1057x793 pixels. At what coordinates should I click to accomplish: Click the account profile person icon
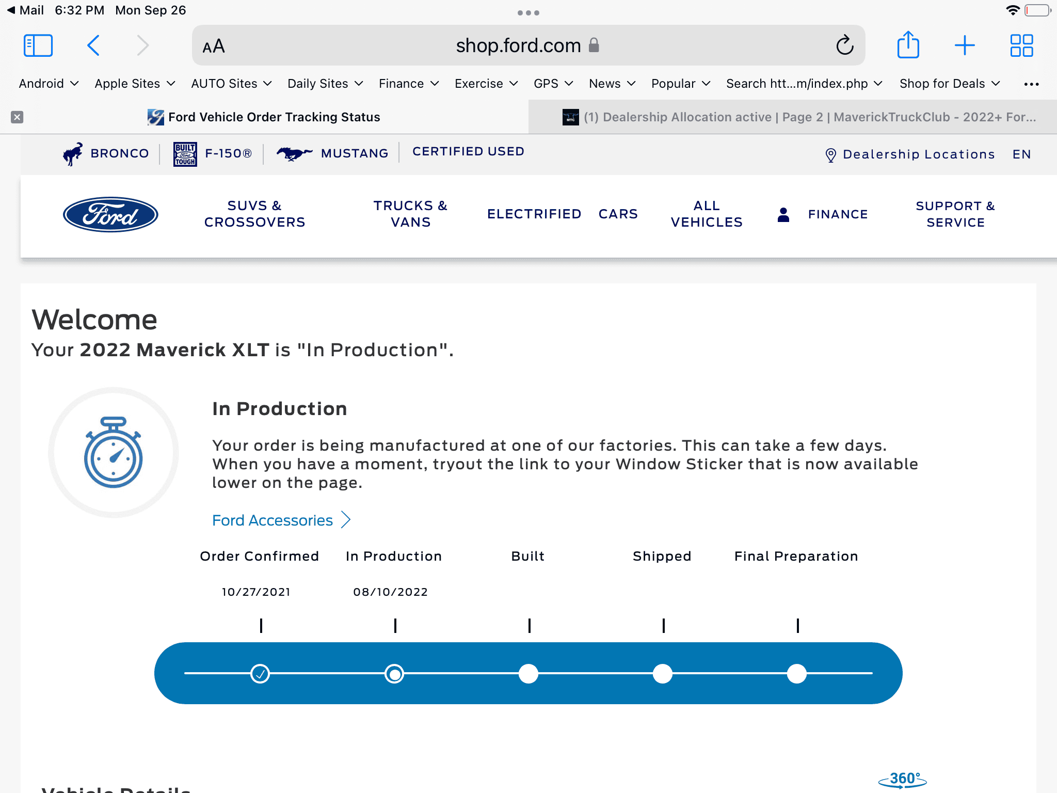click(x=783, y=214)
